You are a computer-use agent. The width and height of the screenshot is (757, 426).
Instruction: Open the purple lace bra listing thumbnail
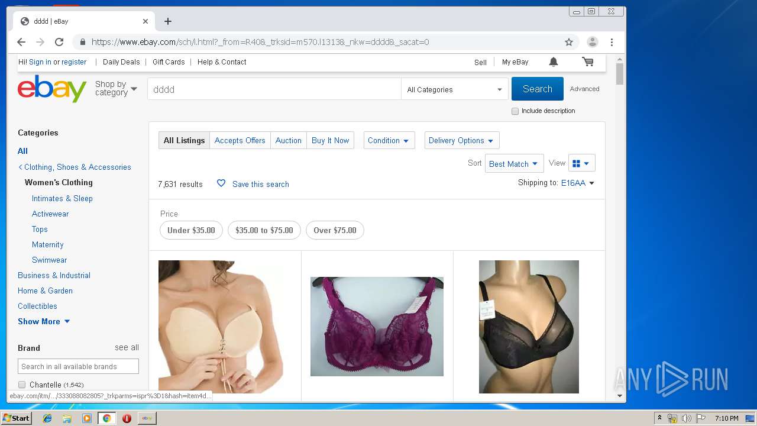pos(377,327)
